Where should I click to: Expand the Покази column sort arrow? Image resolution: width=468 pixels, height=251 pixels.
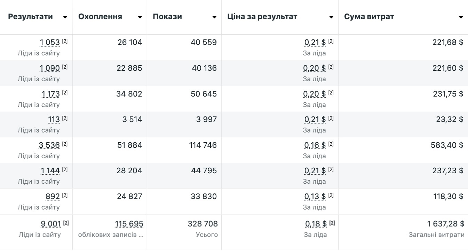pos(214,17)
